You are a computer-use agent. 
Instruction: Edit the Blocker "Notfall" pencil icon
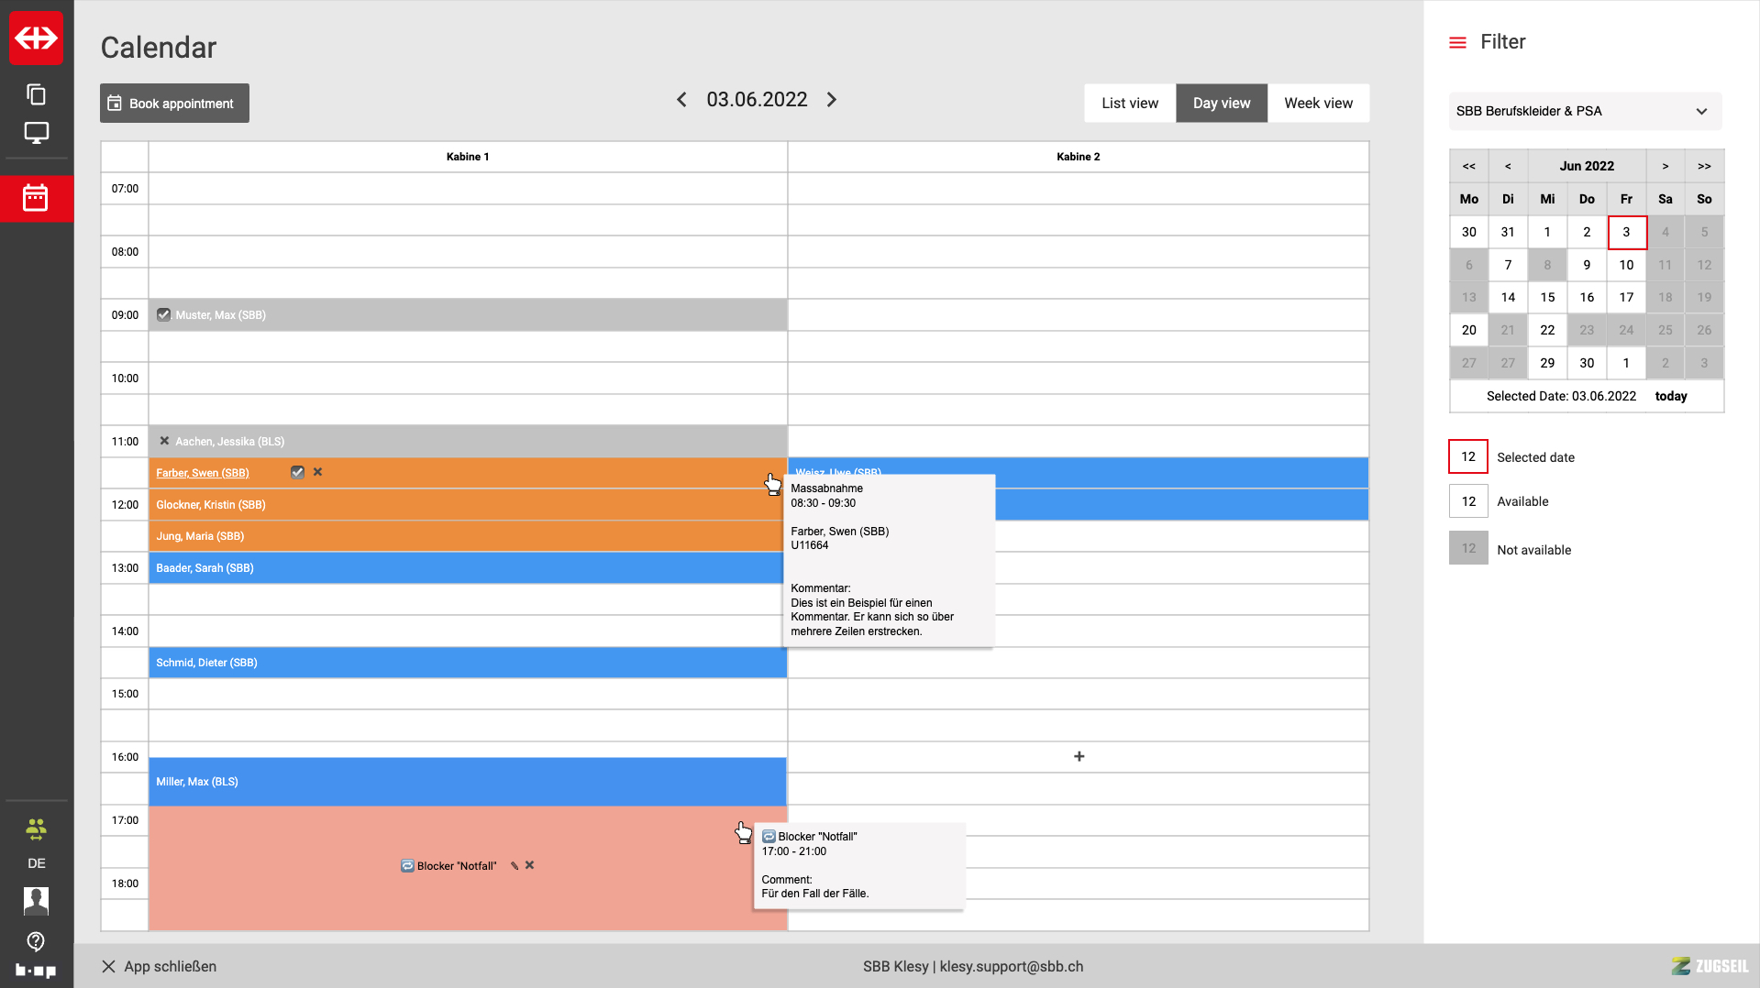tap(515, 866)
